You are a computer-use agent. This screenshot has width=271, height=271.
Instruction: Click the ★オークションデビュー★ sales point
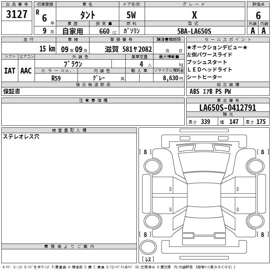217,48
